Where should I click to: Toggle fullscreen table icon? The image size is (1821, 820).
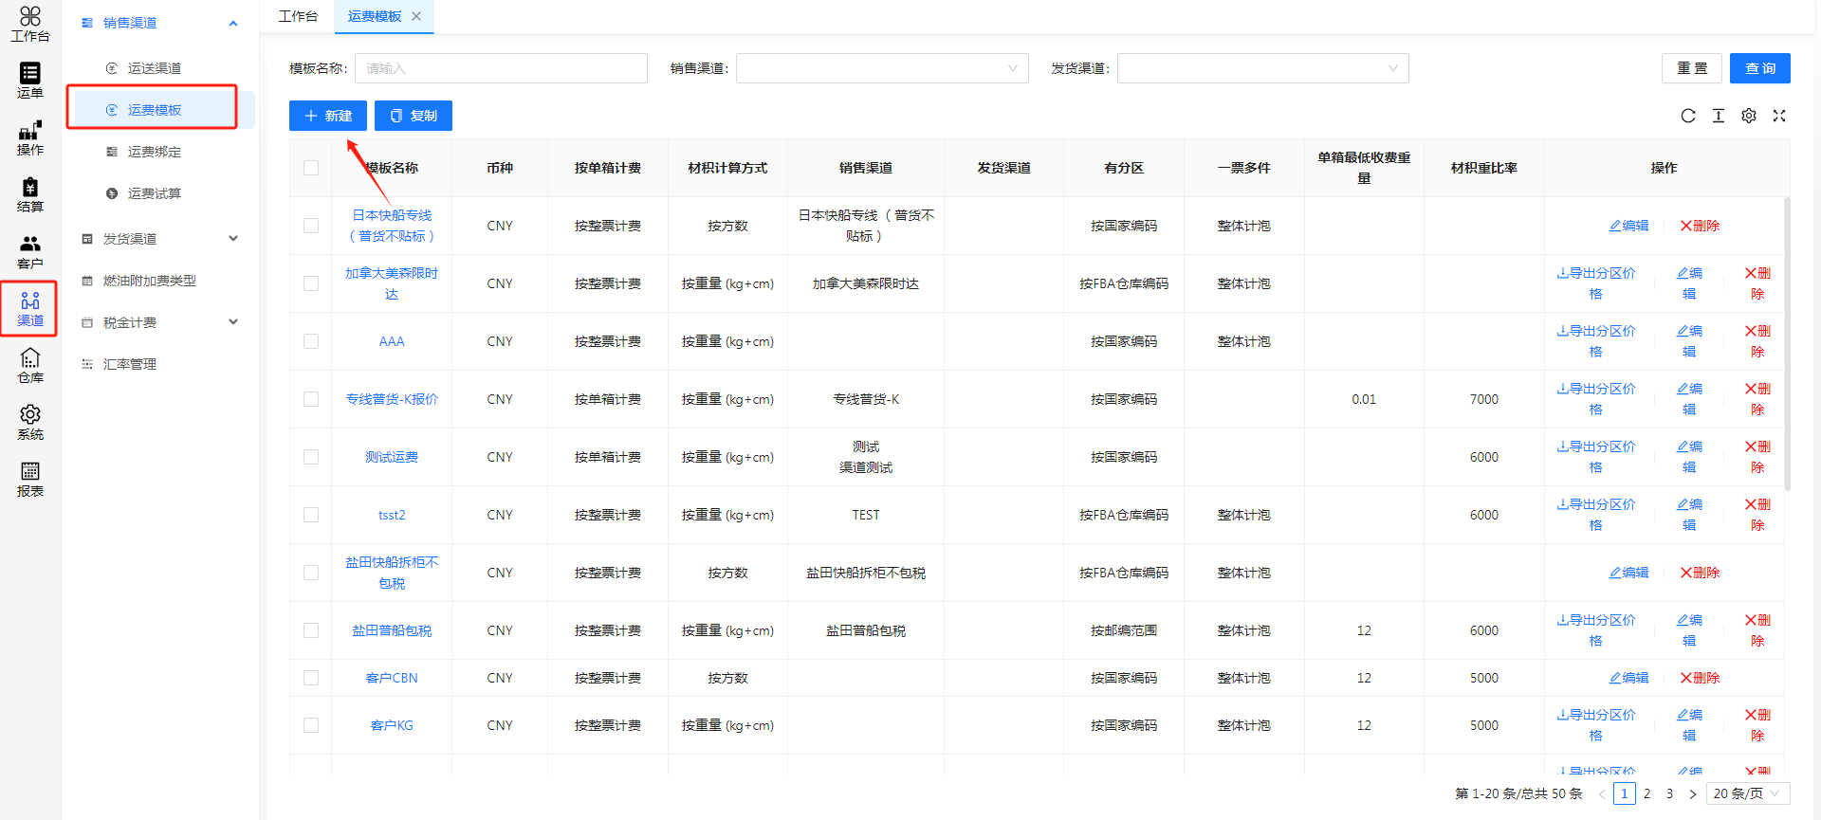pyautogui.click(x=1779, y=116)
